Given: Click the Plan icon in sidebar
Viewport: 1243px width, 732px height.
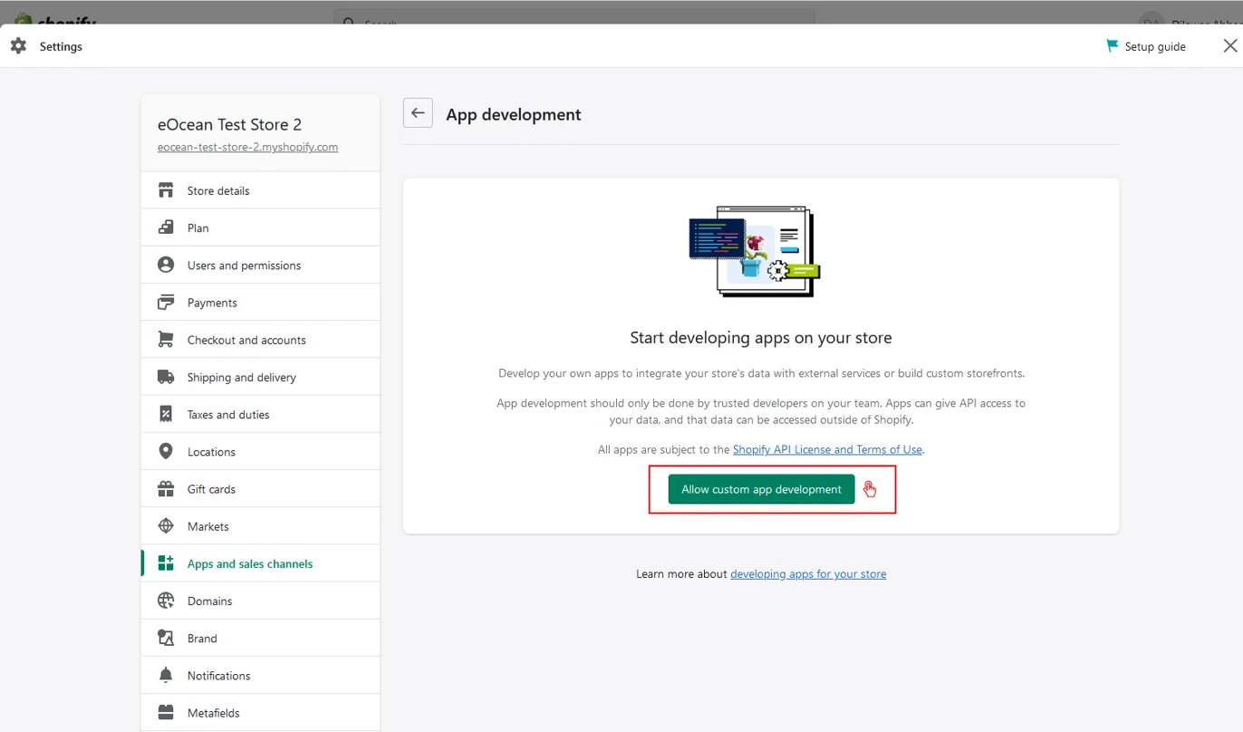Looking at the screenshot, I should [x=166, y=227].
